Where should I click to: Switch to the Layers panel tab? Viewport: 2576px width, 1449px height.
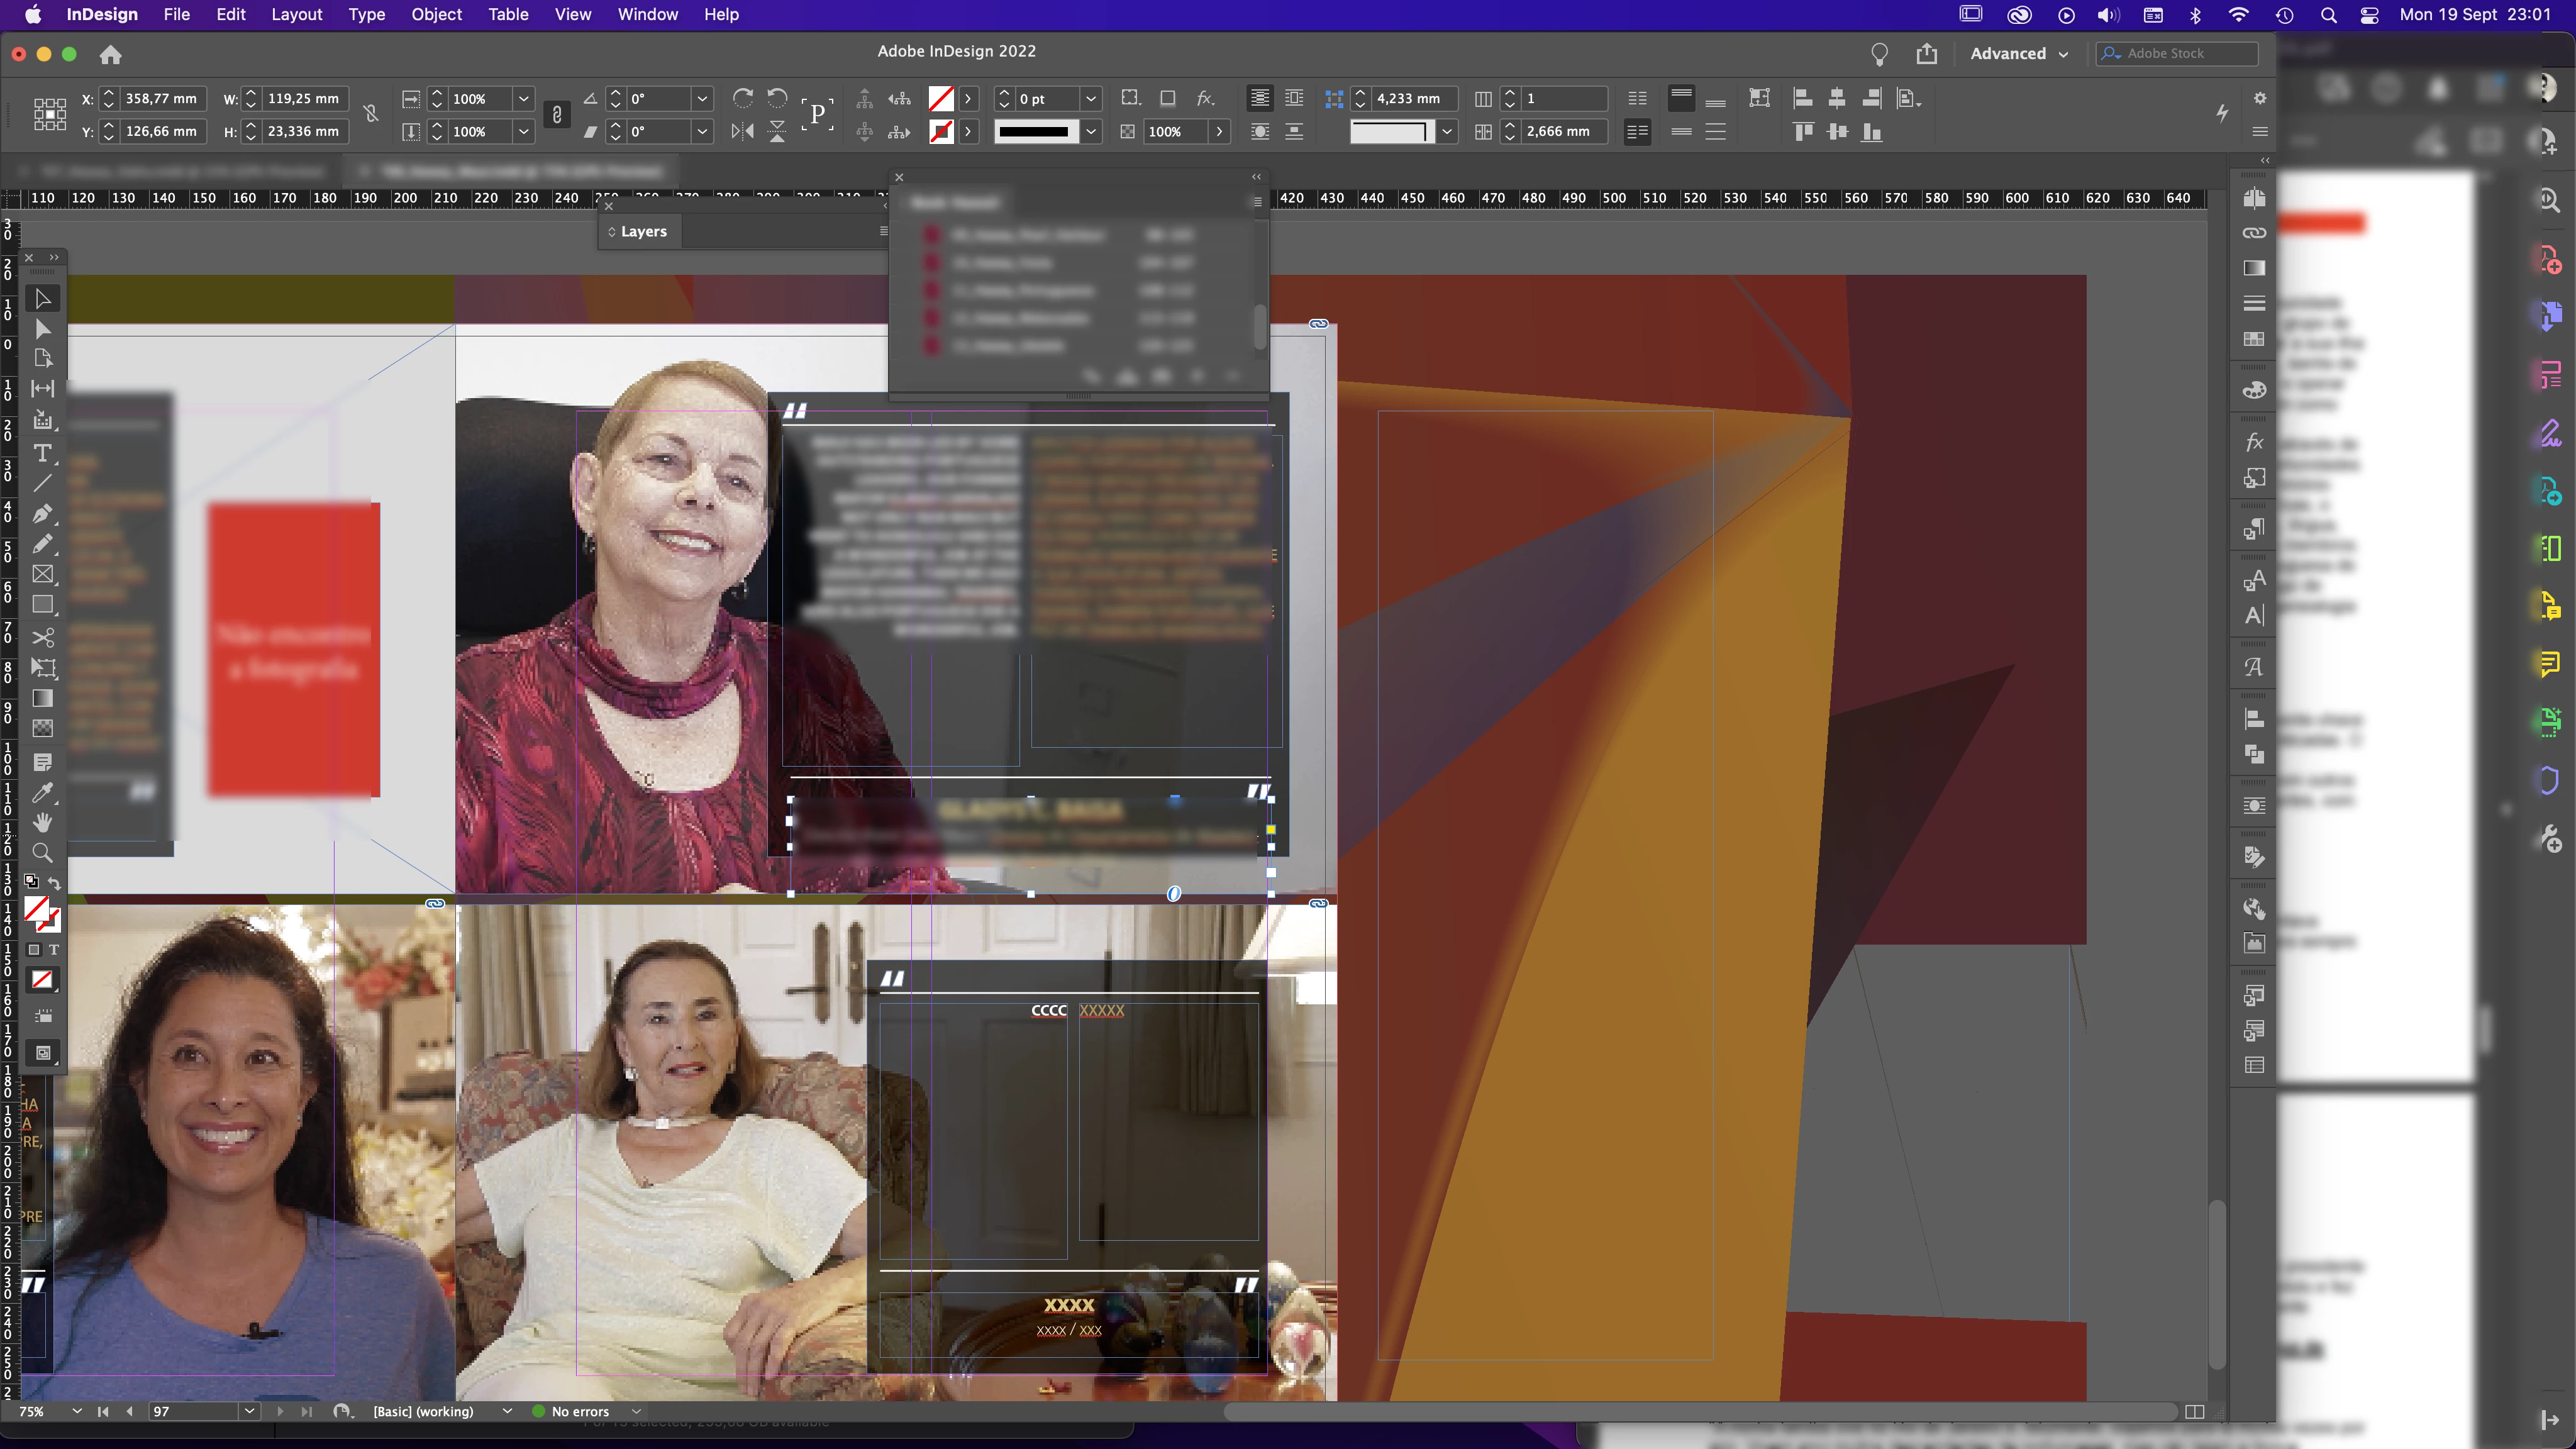click(x=643, y=231)
